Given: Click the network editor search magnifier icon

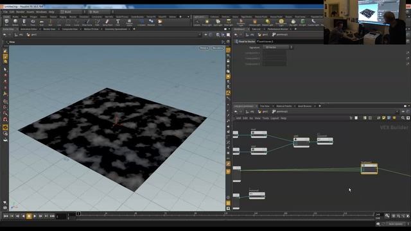Looking at the screenshot, I should (x=403, y=118).
